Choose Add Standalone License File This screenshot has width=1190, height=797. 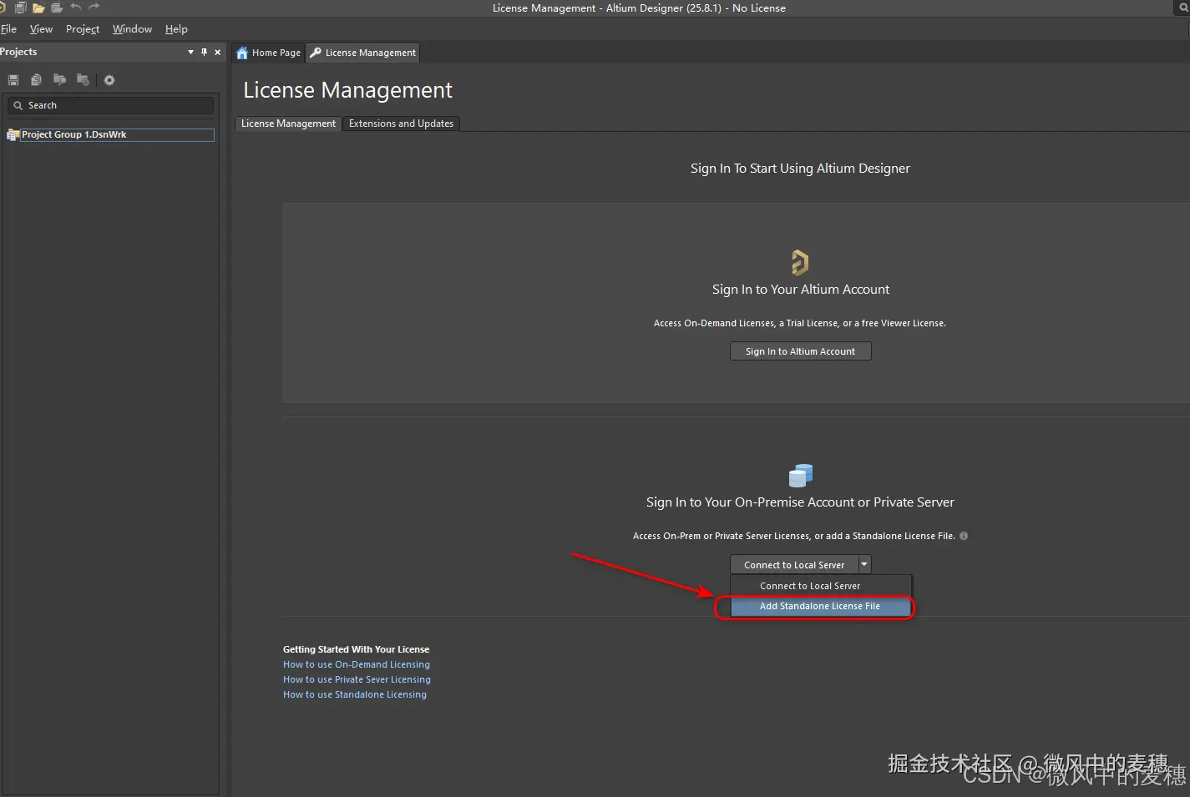point(820,606)
